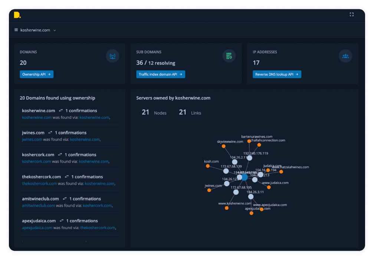Open the Ownership API button
The width and height of the screenshot is (374, 260).
[36, 74]
